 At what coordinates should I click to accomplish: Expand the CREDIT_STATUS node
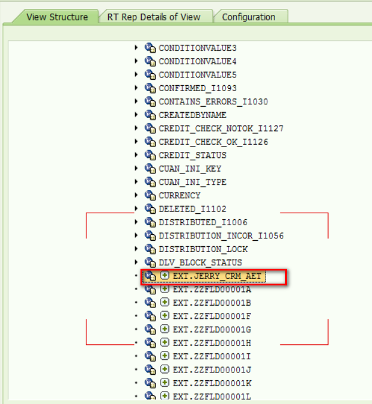point(136,155)
